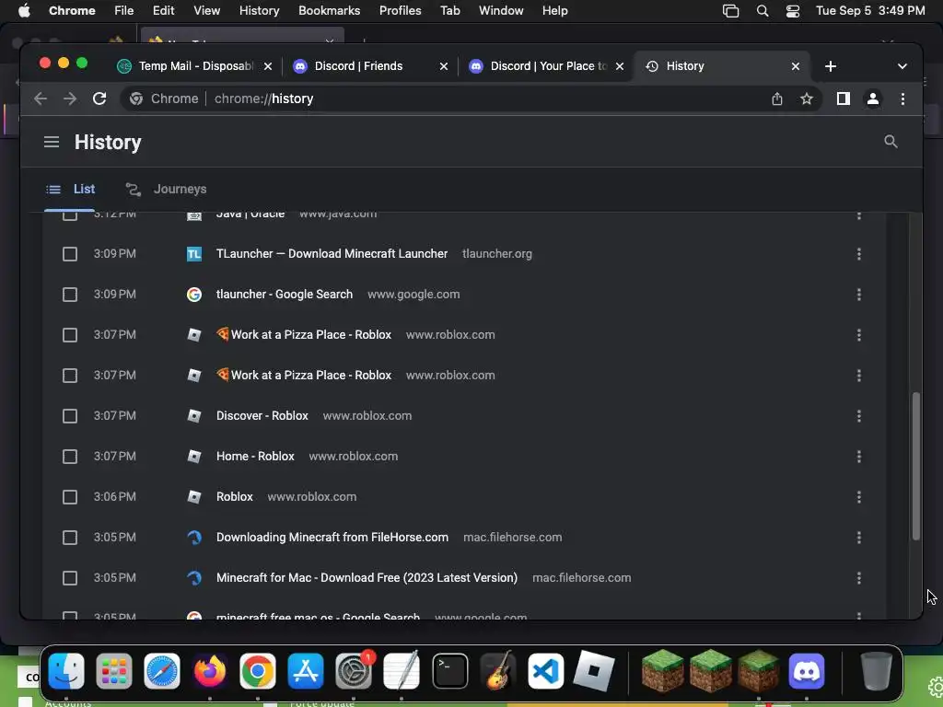Viewport: 943px width, 707px height.
Task: Open more actions for Home - Roblox
Action: point(859,457)
